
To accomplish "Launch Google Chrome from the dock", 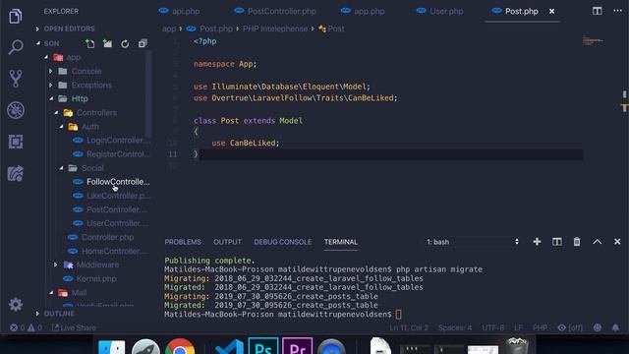I will click(180, 347).
